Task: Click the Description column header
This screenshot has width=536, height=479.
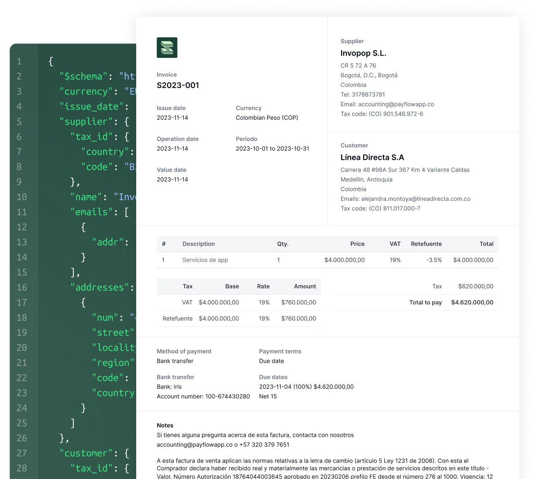Action: (x=199, y=244)
